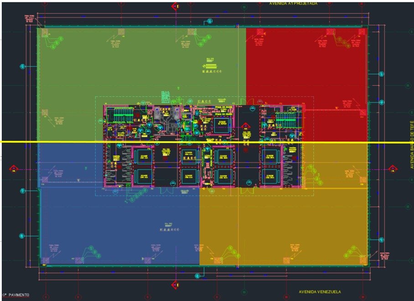414x301 pixels.
Task: Select the red marker inside the central hall
Action: [245, 125]
